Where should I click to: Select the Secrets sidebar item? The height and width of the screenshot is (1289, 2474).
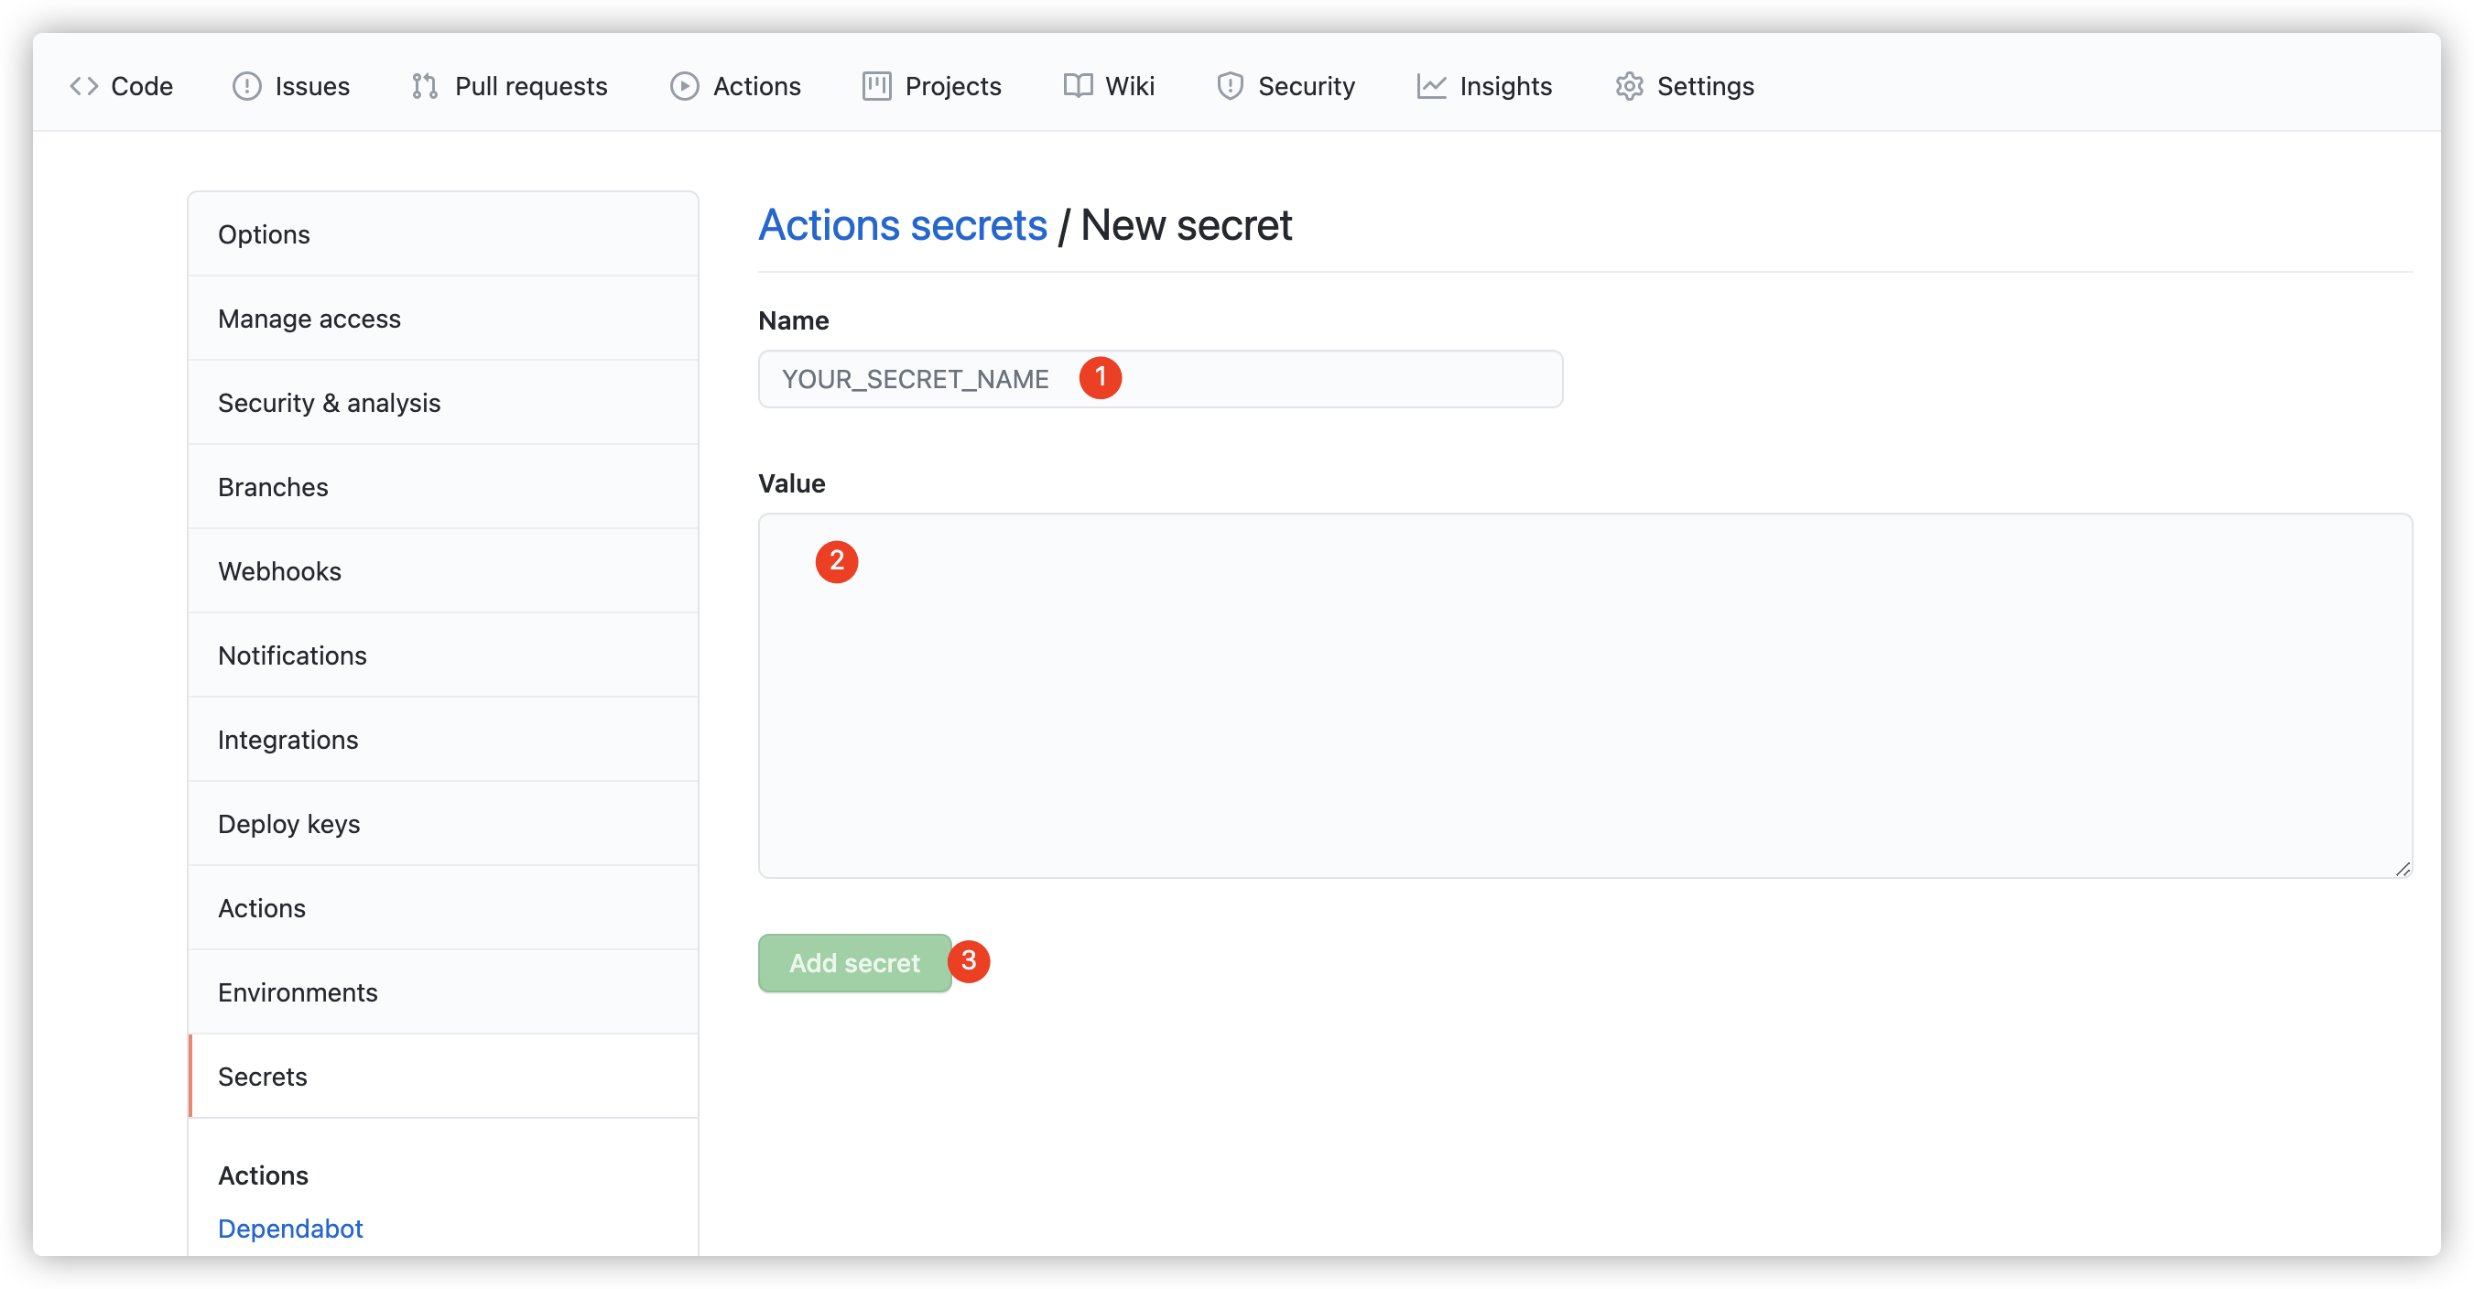262,1077
